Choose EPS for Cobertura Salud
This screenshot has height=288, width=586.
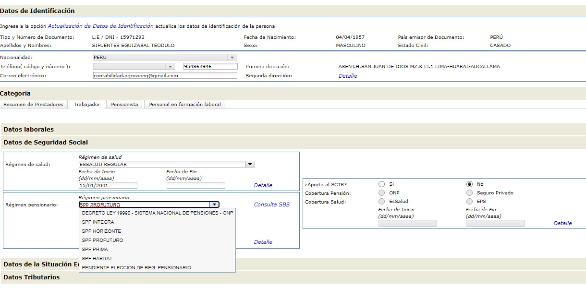(x=469, y=202)
